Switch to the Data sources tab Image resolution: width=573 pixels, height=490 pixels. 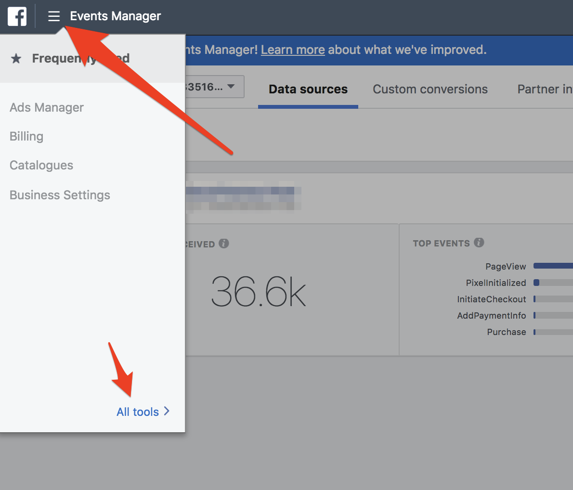pos(308,90)
